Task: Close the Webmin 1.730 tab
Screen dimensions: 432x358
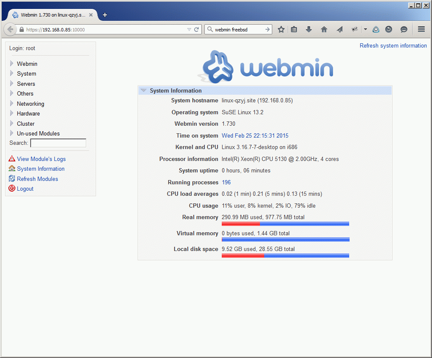Action: click(91, 15)
